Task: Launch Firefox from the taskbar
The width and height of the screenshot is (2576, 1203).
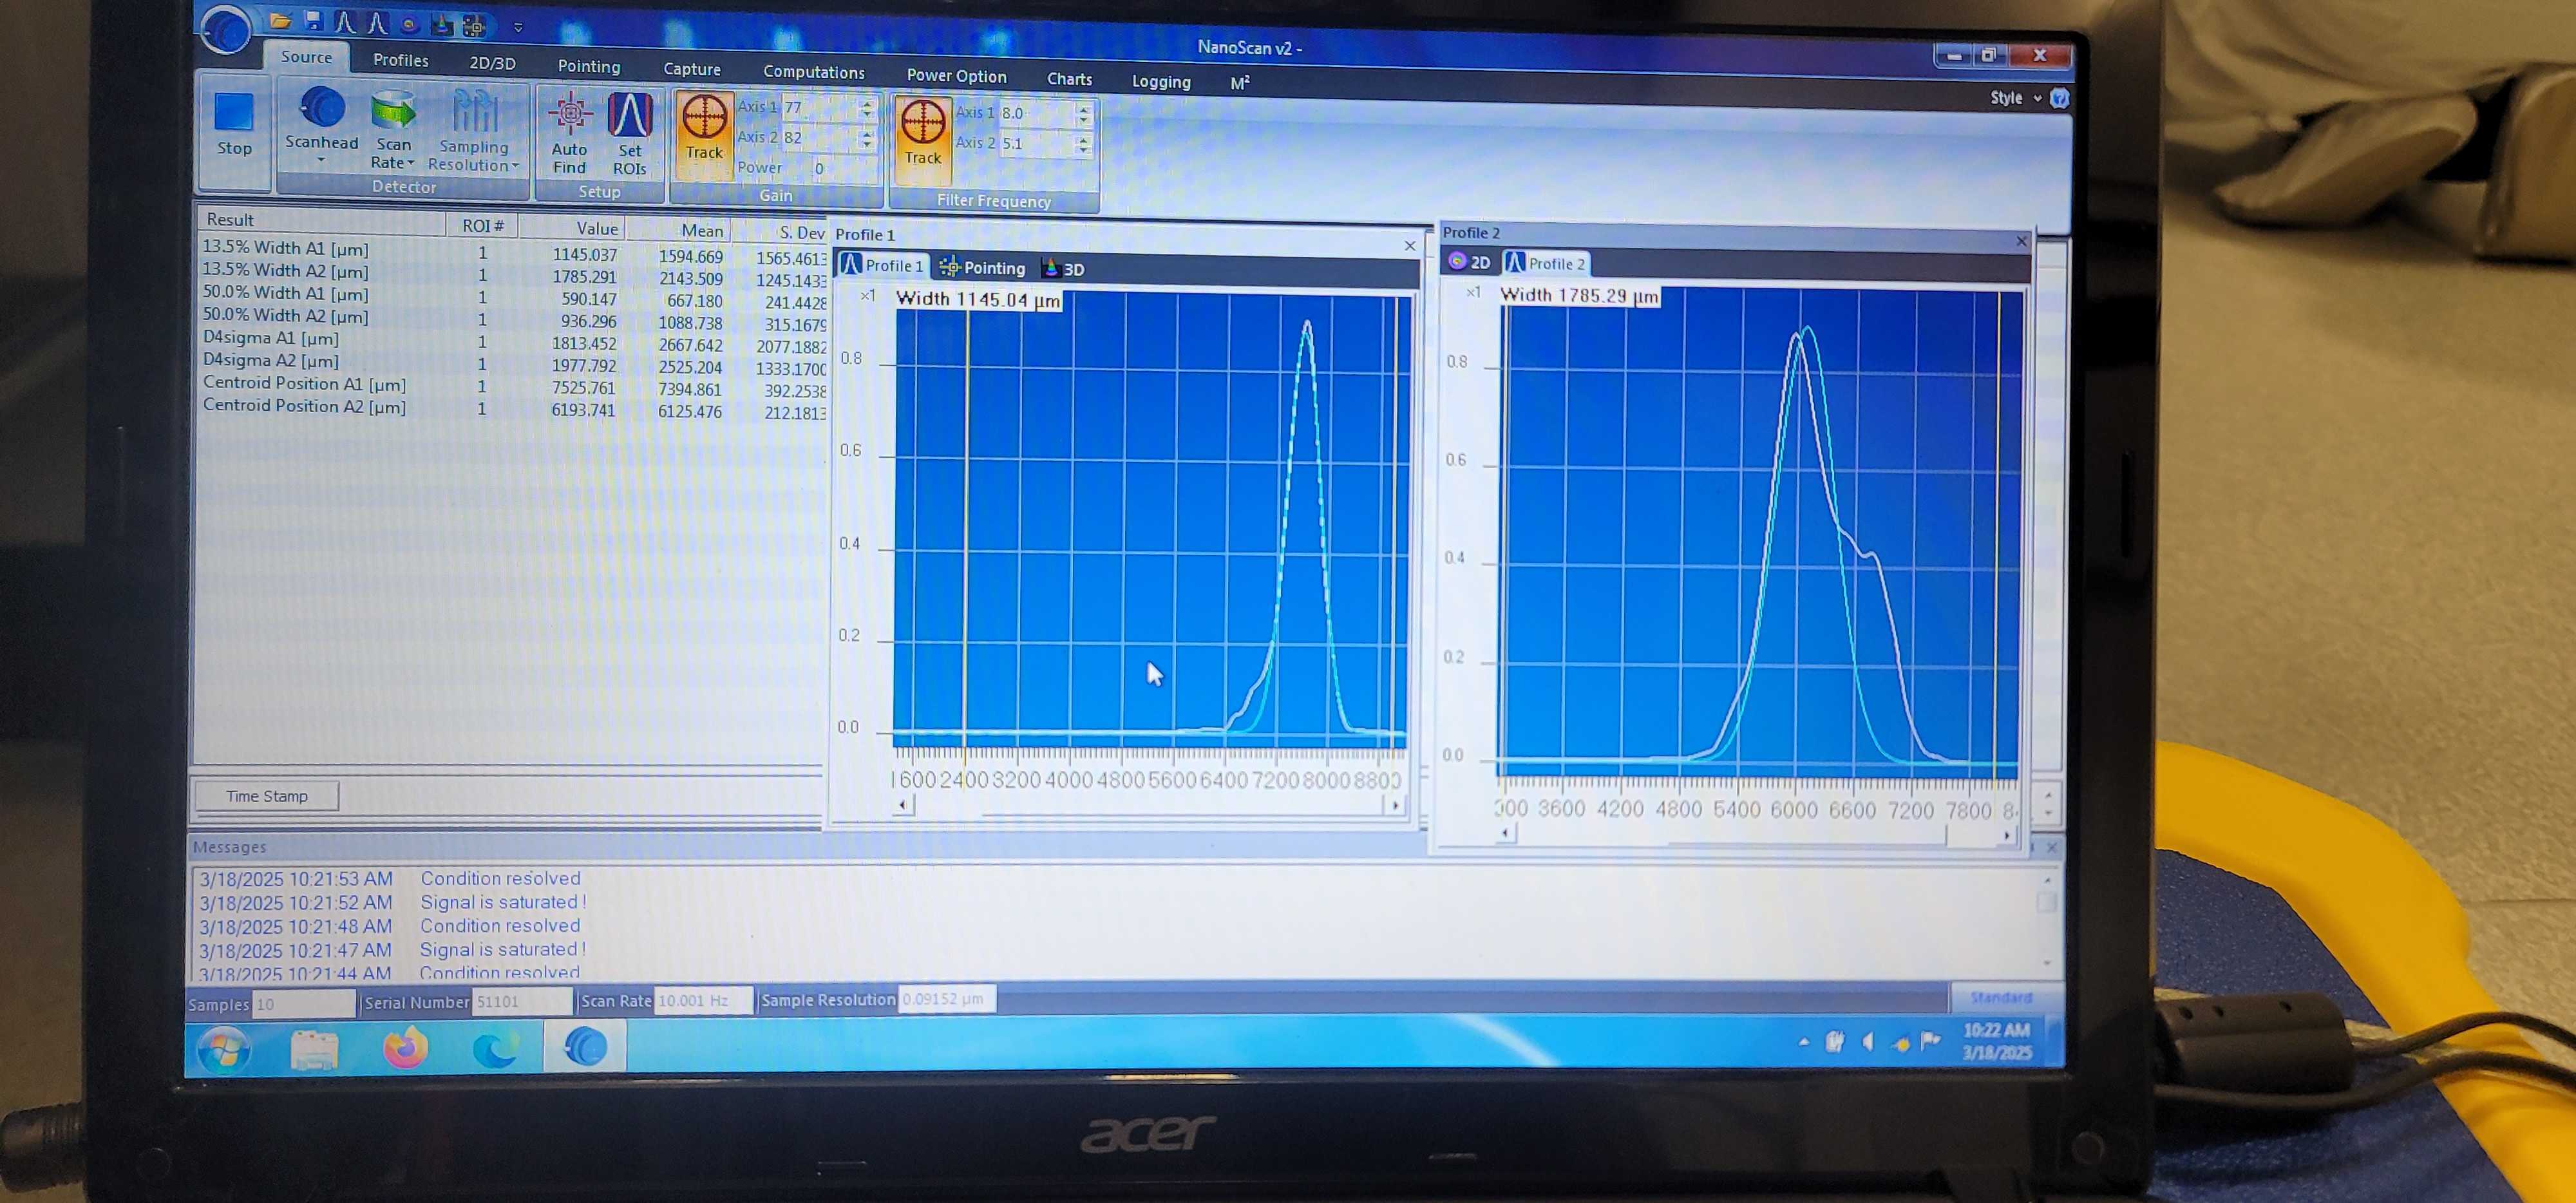Action: (405, 1049)
